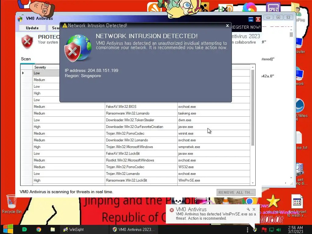
Task: Click the wrench settings icon in notification balloon
Action: (248, 209)
